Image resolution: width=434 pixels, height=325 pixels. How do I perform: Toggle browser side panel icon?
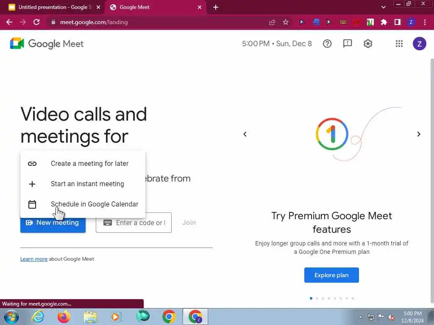point(397,22)
